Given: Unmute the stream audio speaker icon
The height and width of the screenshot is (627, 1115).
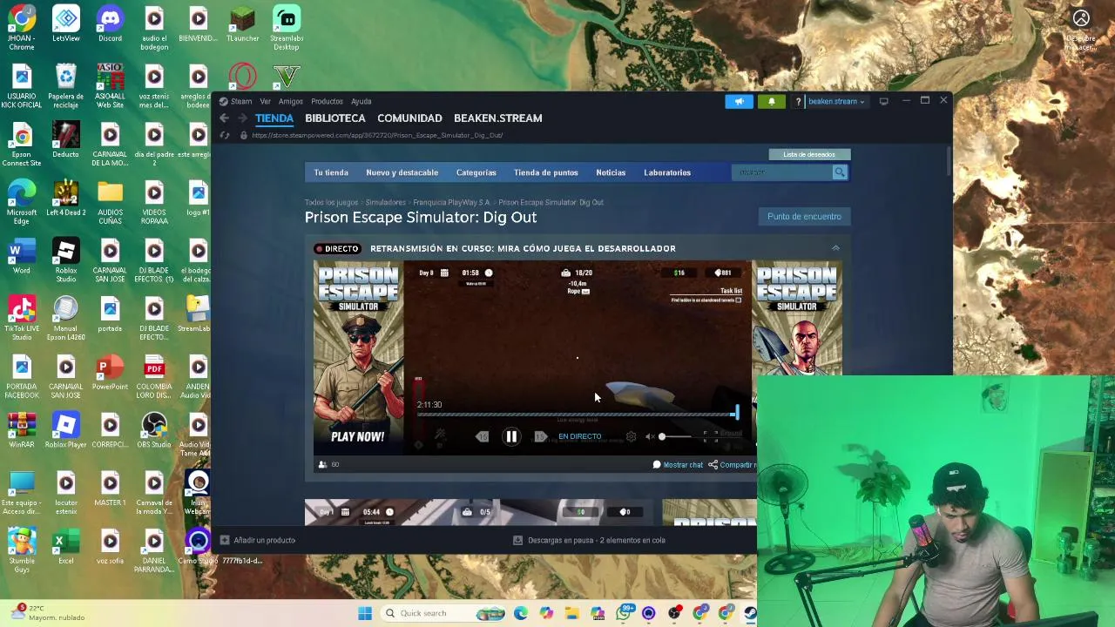Looking at the screenshot, I should pos(649,437).
